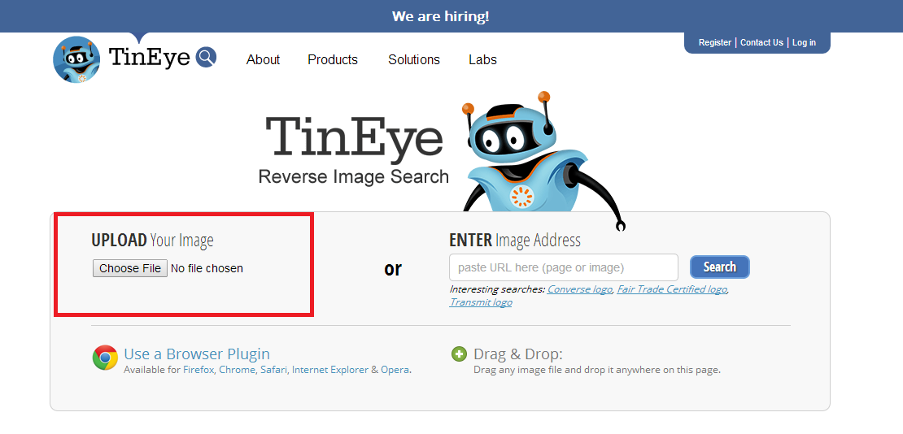Try the Converse logo search

579,289
